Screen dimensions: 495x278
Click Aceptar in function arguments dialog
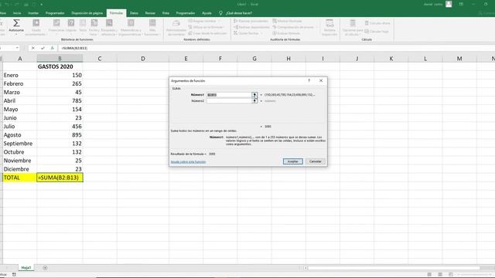click(x=292, y=161)
